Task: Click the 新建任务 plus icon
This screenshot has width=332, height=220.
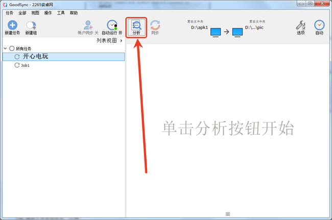Action: (x=12, y=25)
